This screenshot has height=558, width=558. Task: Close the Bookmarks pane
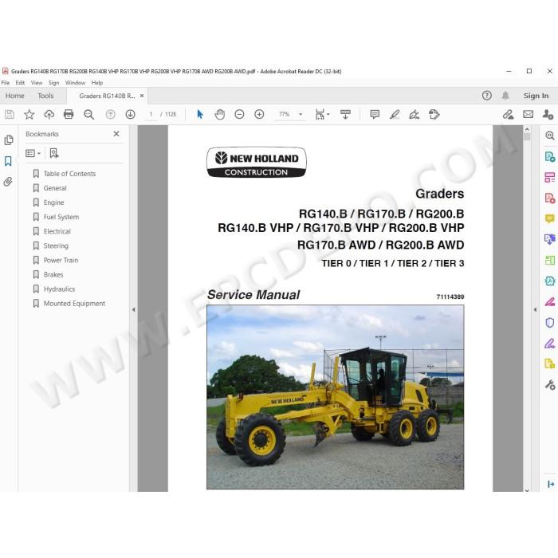(116, 134)
